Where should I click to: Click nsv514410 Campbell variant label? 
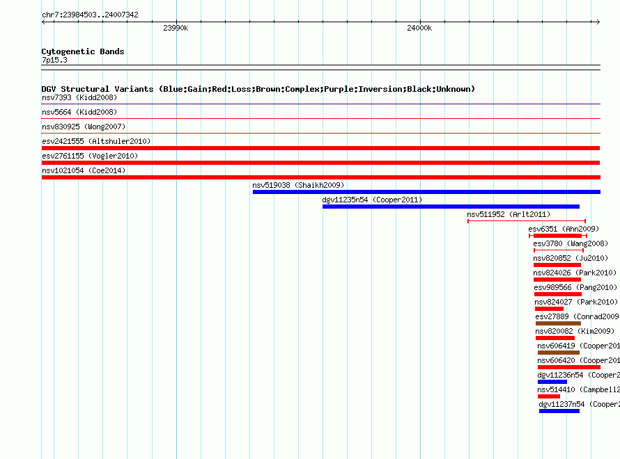click(x=578, y=389)
